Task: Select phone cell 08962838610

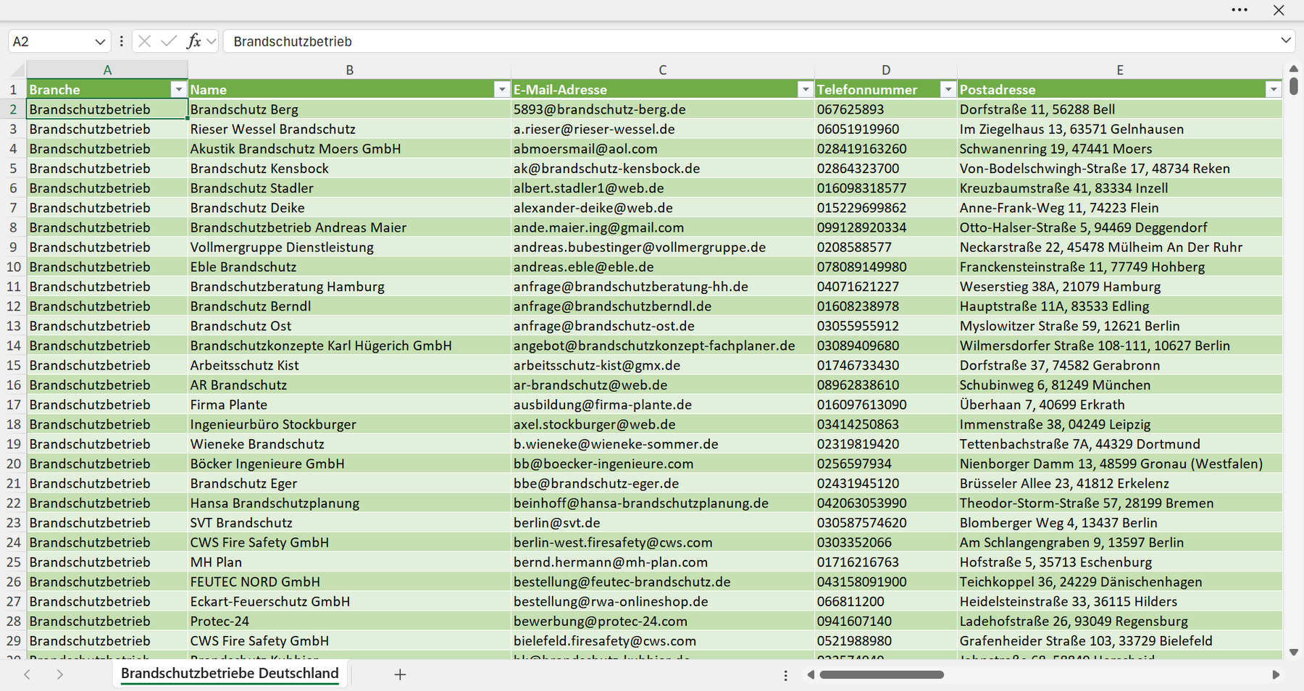Action: [x=885, y=385]
